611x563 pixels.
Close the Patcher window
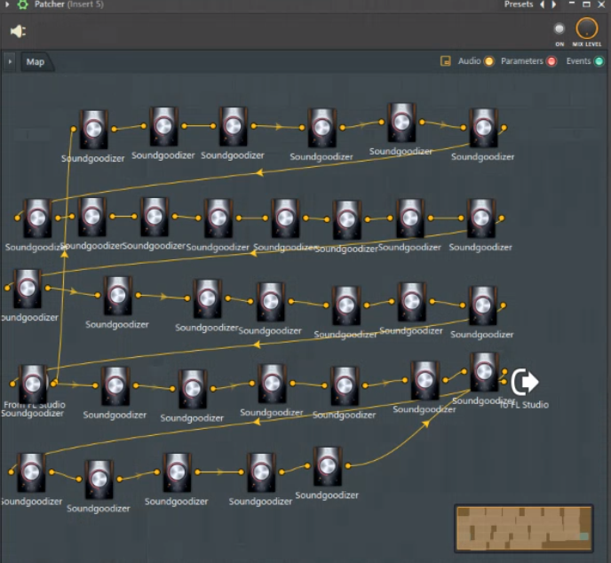(x=601, y=4)
